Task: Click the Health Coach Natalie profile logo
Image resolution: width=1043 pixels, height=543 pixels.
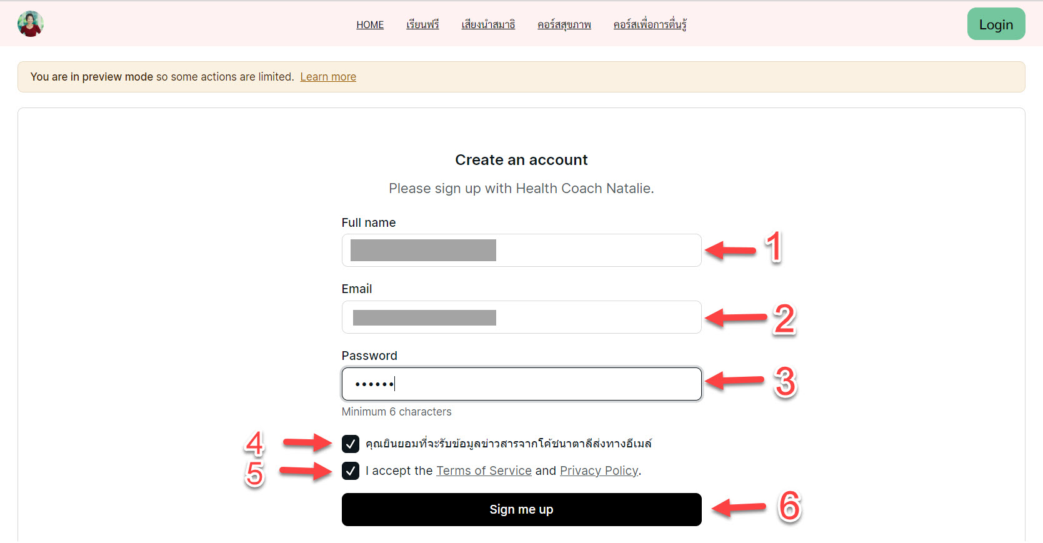Action: pyautogui.click(x=30, y=24)
